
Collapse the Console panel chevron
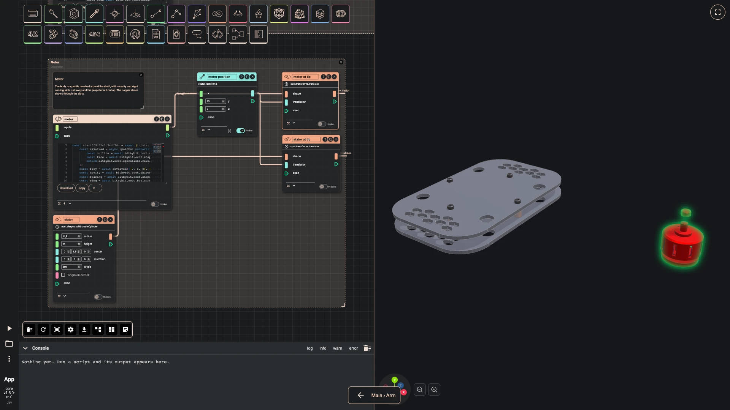click(x=25, y=348)
